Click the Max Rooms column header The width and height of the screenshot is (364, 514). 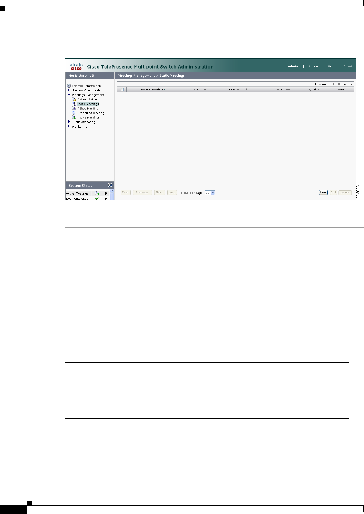tap(282, 90)
